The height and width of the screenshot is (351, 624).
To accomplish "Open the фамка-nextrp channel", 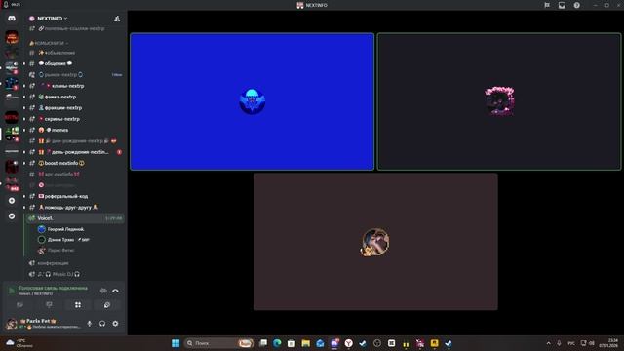I will pos(59,97).
